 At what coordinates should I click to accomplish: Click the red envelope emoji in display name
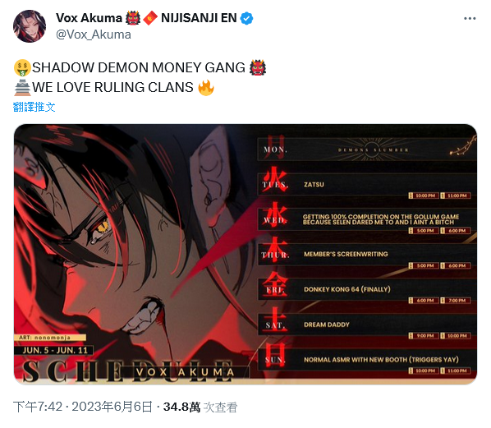pos(150,18)
